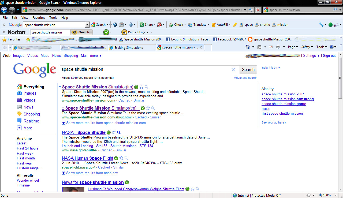Click the Google Toolbar plus icon
This screenshot has width=343, height=198.
tap(131, 25)
